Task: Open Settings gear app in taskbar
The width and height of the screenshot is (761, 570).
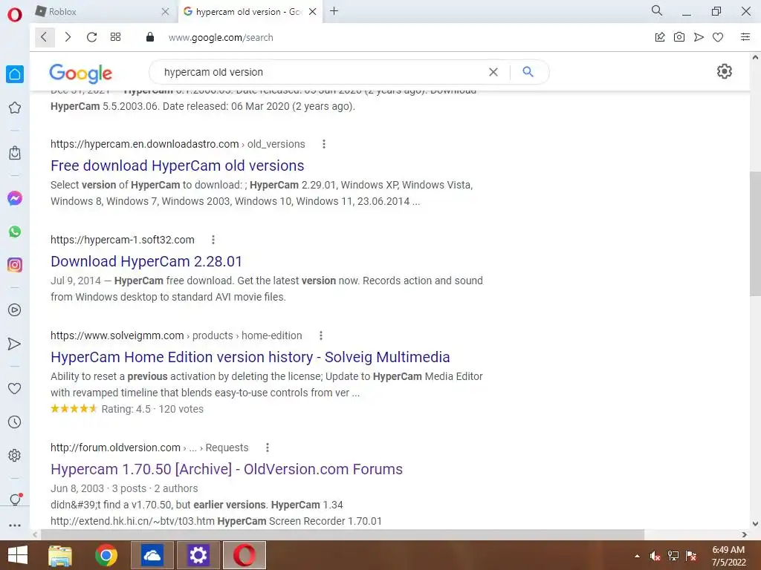Action: (198, 555)
